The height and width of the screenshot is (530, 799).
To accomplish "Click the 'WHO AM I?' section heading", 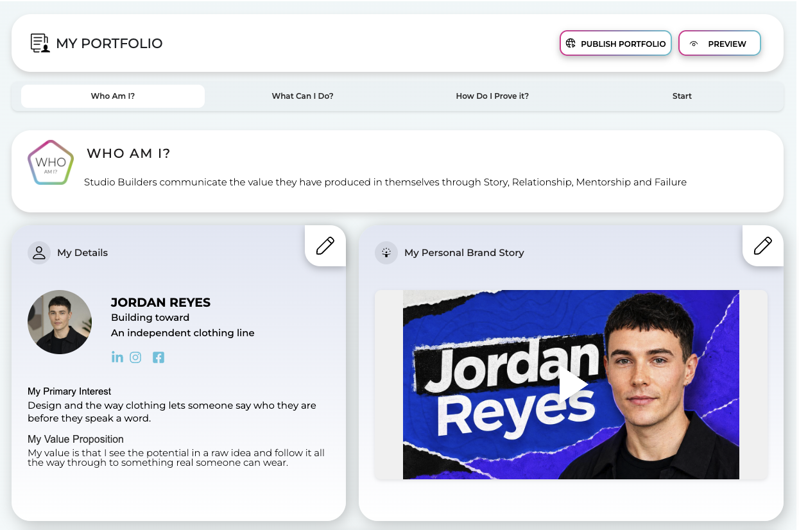I will 128,153.
